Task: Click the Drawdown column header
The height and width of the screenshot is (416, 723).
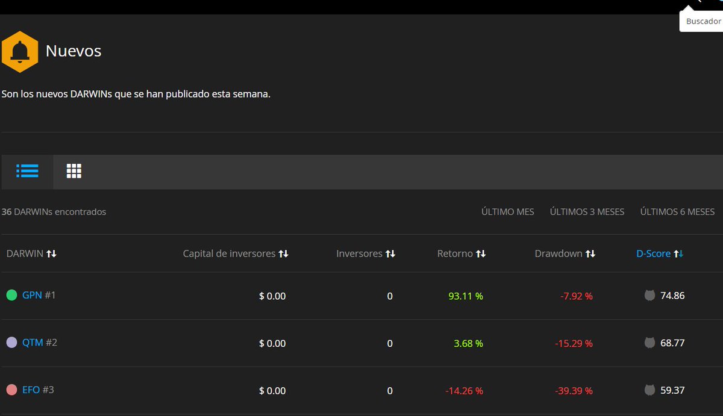Action: [559, 254]
